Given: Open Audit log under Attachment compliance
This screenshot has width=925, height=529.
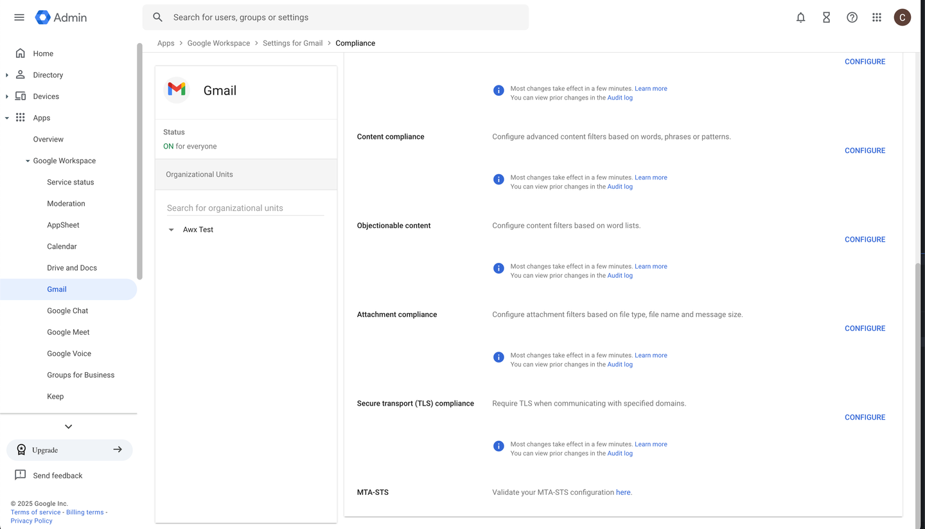Looking at the screenshot, I should coord(620,364).
